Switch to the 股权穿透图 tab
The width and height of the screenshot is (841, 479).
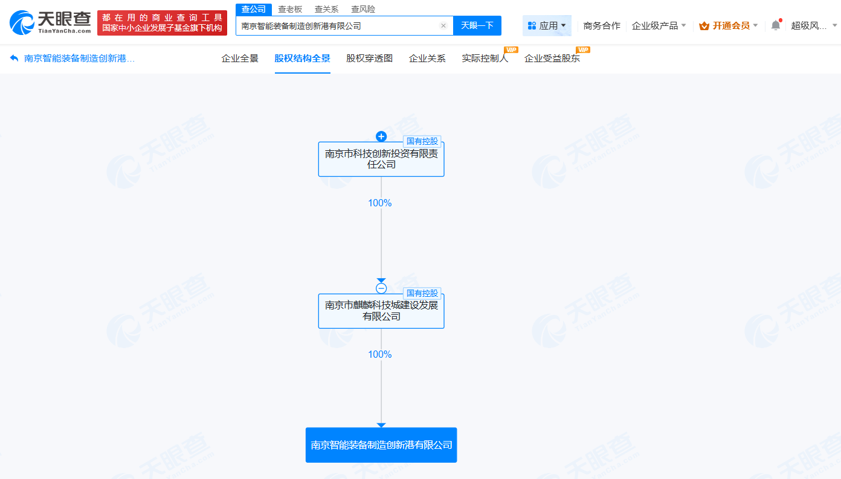pyautogui.click(x=369, y=58)
